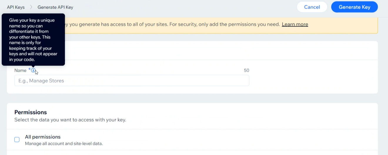
Task: Click the 'E.g., Manage Stores' placeholder text
Action: click(x=41, y=81)
